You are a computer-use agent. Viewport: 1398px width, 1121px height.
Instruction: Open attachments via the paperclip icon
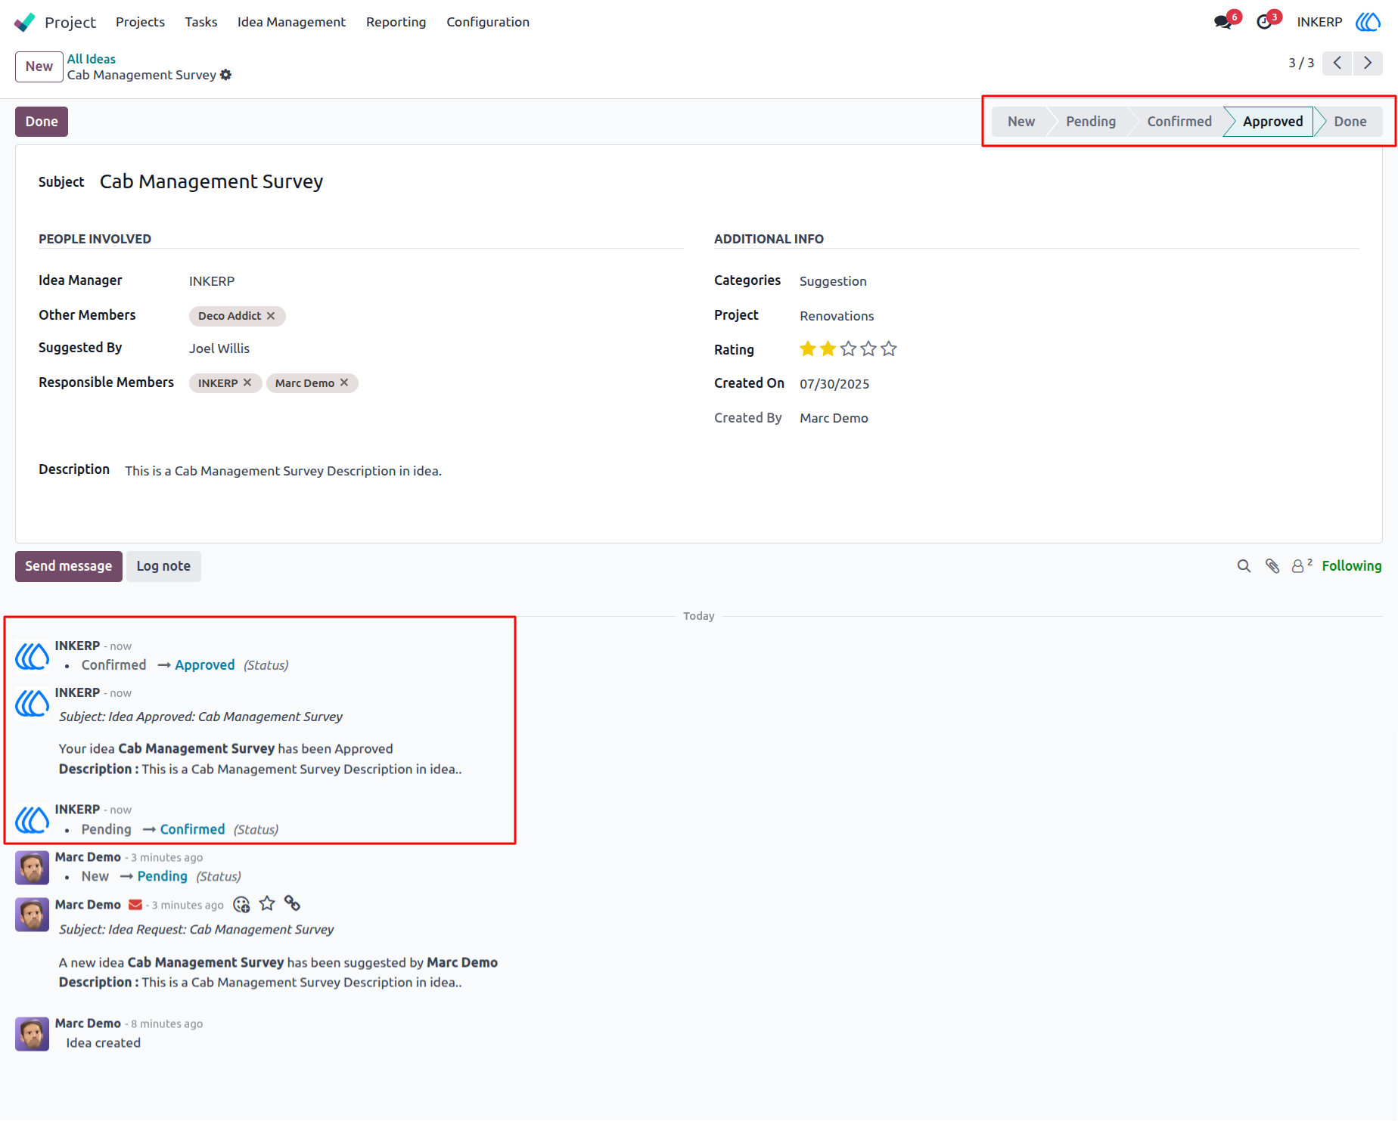(x=1272, y=566)
